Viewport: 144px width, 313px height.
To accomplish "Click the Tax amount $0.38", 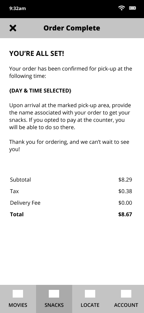I will tap(125, 191).
